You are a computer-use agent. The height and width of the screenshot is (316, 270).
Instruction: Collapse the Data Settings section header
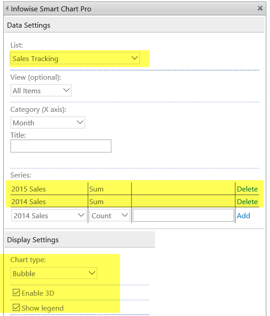click(x=135, y=25)
